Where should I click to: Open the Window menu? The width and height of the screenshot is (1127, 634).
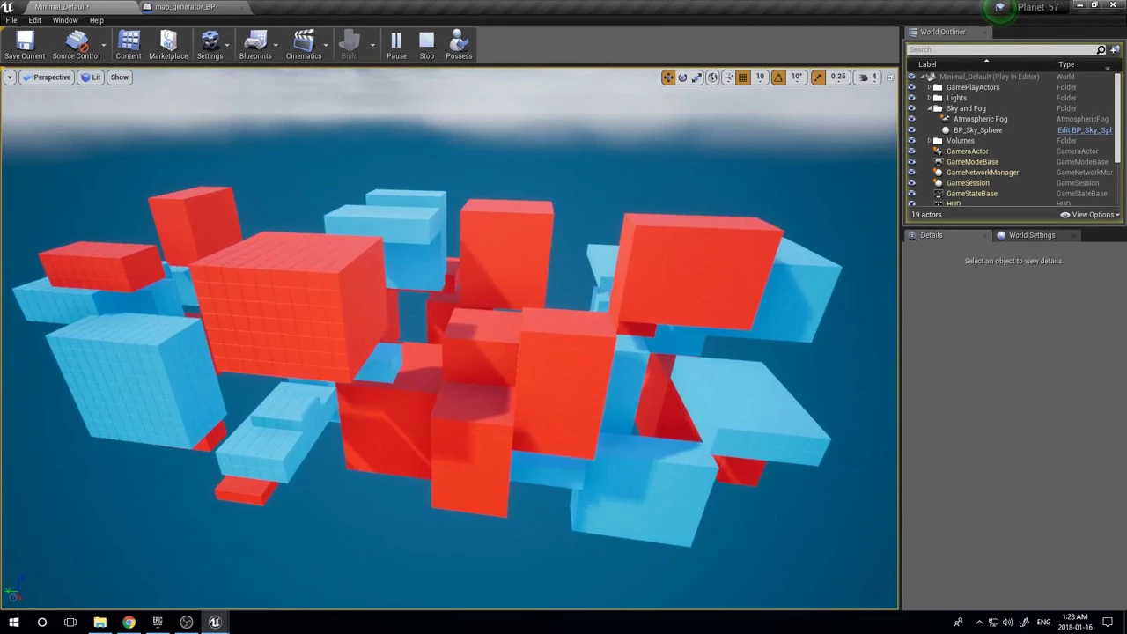(65, 20)
